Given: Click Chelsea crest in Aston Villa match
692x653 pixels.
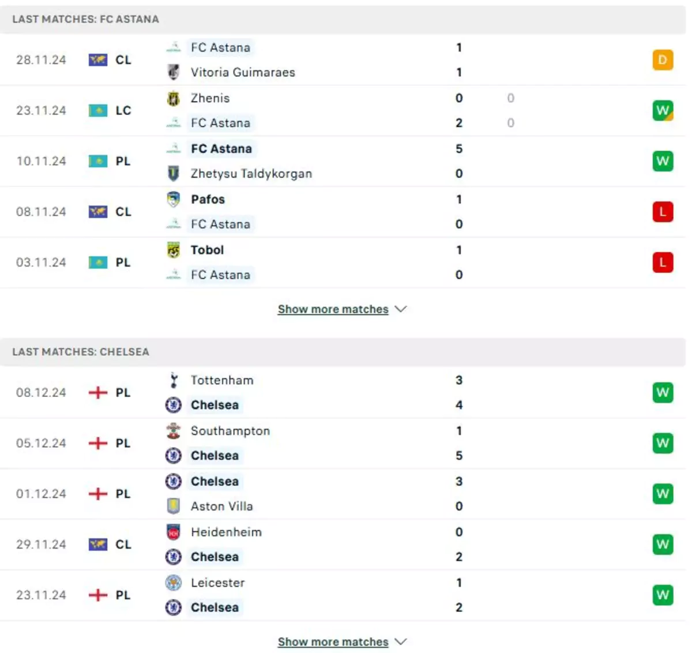Looking at the screenshot, I should tap(173, 481).
